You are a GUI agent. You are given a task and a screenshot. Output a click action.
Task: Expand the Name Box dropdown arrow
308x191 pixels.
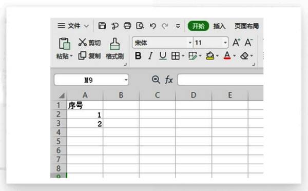(x=126, y=80)
